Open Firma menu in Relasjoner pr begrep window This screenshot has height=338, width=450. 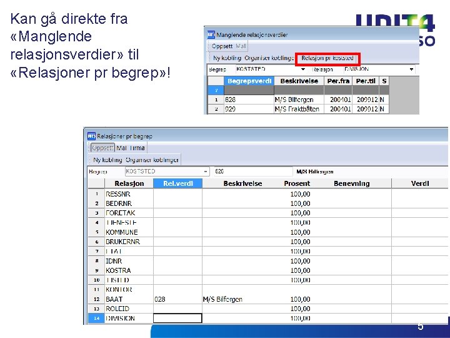(x=137, y=148)
